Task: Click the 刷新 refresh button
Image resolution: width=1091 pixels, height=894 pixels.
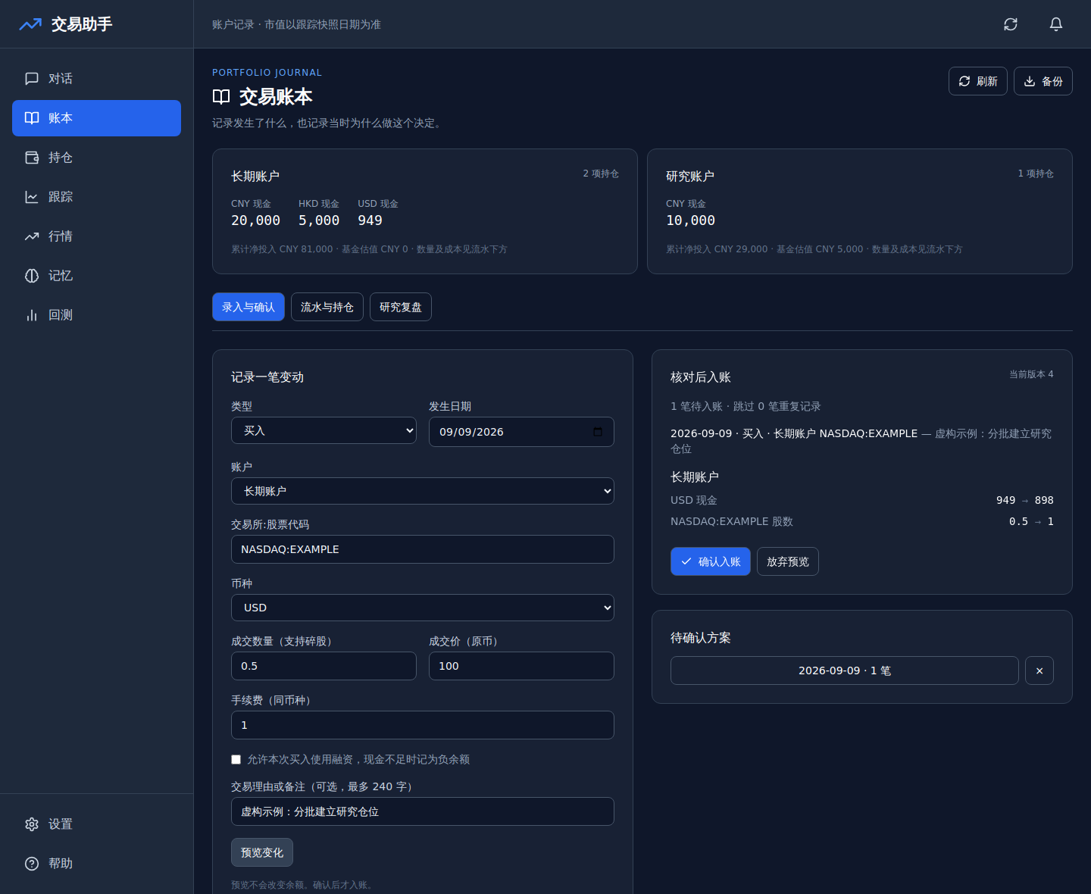Action: click(x=977, y=81)
